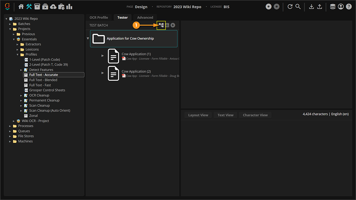This screenshot has width=356, height=200.
Task: Collapse the Essentials project arrow
Action: (14, 39)
